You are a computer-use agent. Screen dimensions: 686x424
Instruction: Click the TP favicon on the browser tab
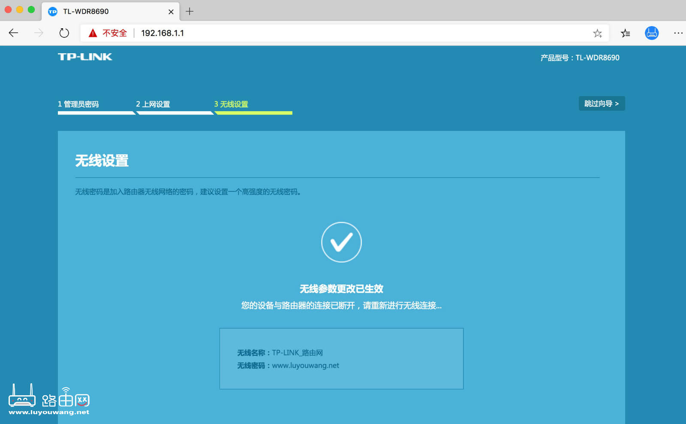(53, 12)
